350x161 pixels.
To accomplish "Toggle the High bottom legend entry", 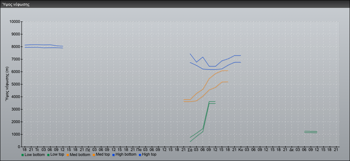I will point(124,155).
